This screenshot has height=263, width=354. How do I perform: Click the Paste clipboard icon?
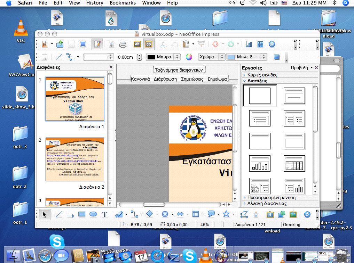(x=186, y=44)
